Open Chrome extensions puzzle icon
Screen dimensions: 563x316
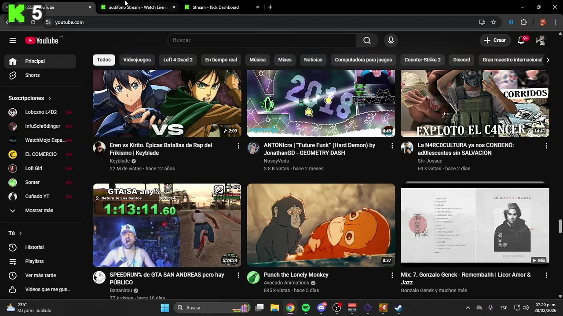(x=523, y=22)
